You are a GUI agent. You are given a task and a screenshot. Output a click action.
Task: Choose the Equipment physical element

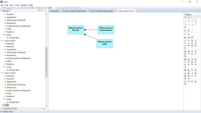coord(185,70)
